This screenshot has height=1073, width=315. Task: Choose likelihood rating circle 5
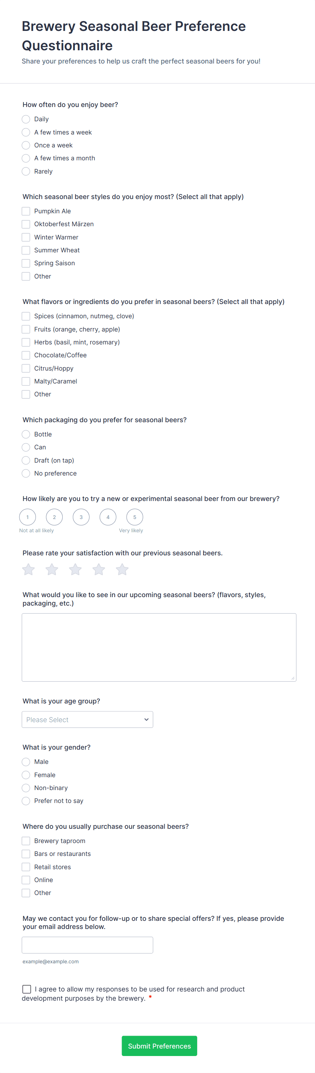135,517
